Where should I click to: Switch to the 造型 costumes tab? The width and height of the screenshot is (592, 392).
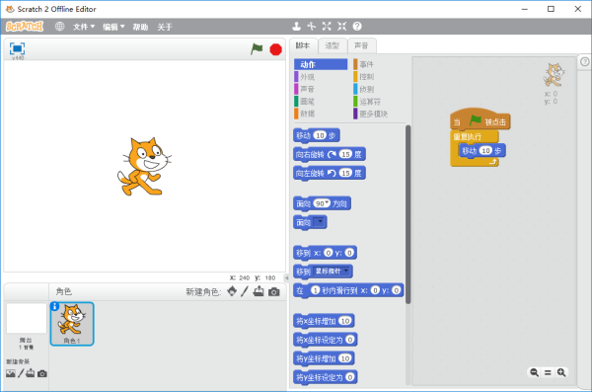click(x=333, y=45)
